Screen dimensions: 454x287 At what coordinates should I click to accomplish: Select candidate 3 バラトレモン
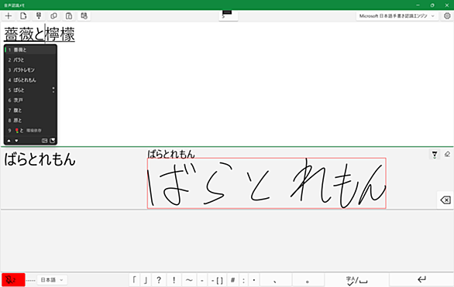[x=30, y=70]
